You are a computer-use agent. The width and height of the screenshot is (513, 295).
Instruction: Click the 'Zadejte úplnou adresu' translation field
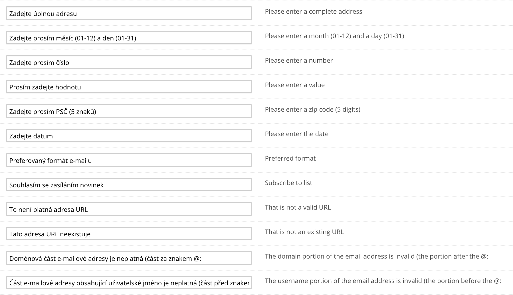(129, 13)
